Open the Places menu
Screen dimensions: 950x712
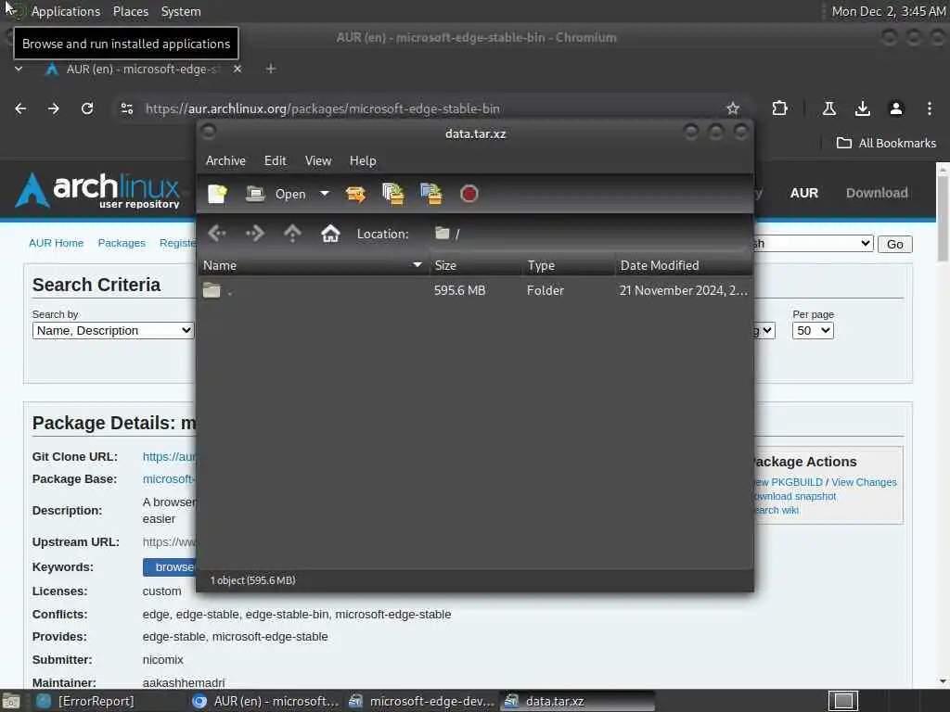[130, 11]
